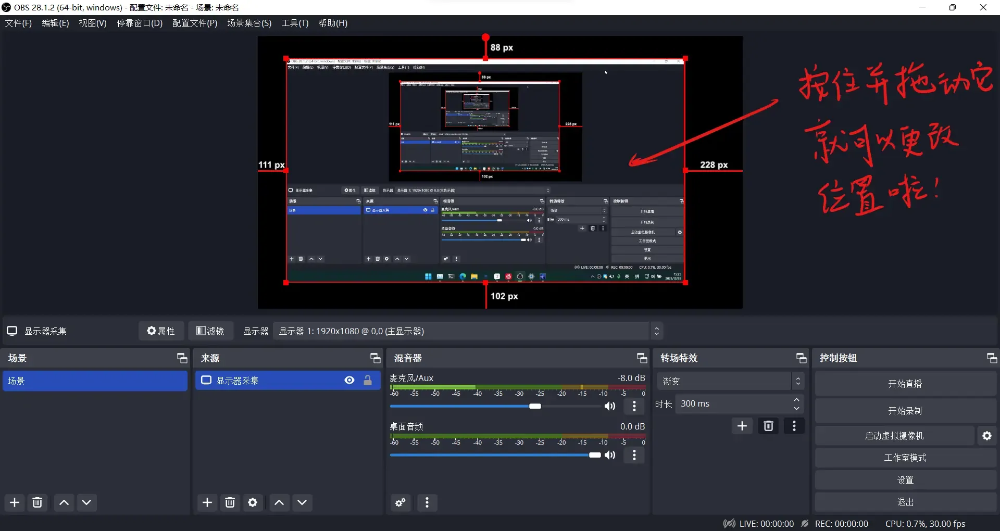Viewport: 1000px width, 531px height.
Task: Click the REC: 00:00:00 status text
Action: coord(841,524)
